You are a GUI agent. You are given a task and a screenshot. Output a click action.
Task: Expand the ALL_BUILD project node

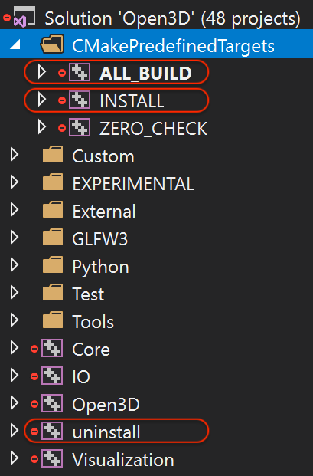click(x=42, y=73)
